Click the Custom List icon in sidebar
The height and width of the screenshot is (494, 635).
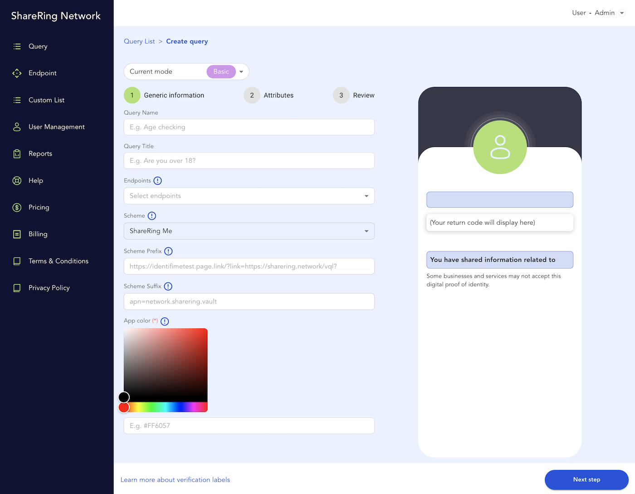point(17,100)
